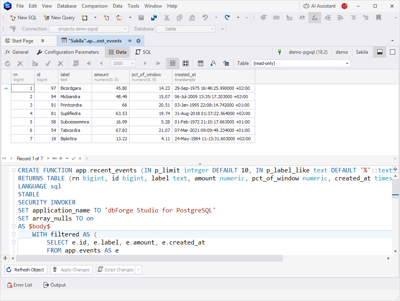Open the find-in-grid search tool

[x=213, y=63]
